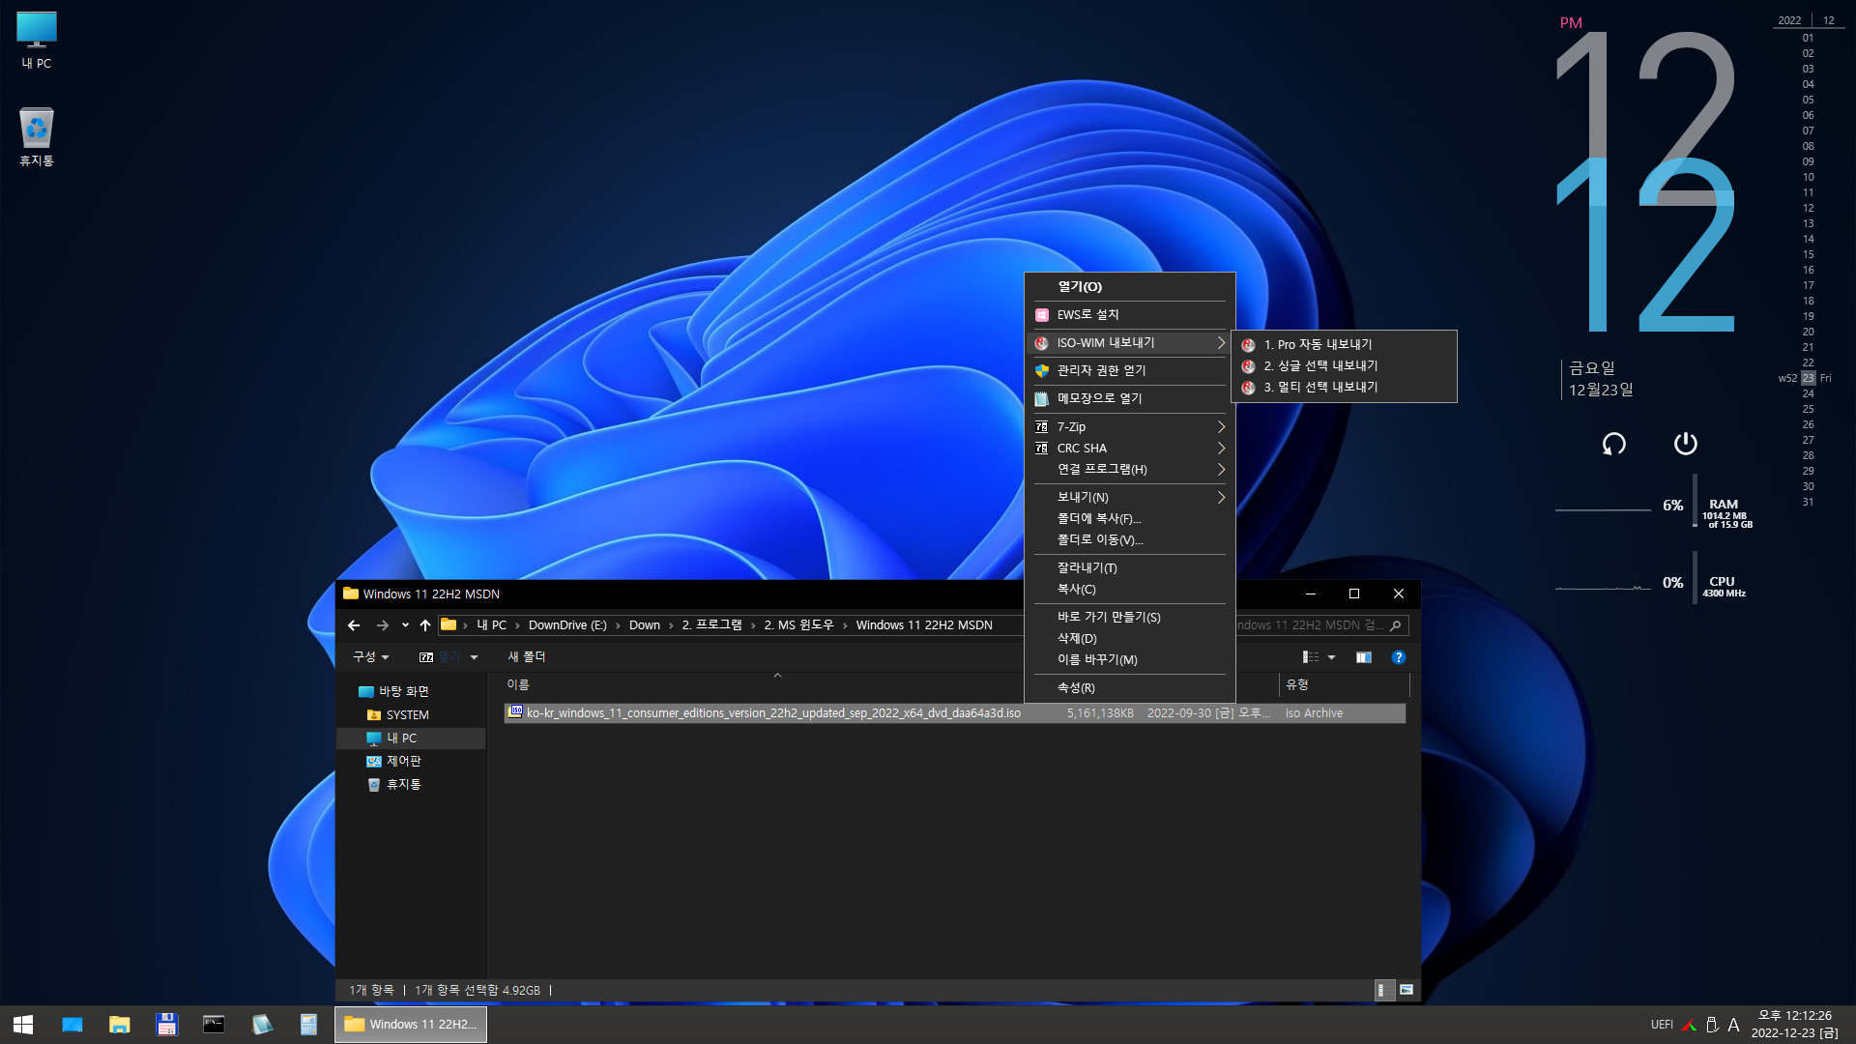Open the 내 PC desktop icon
Image resolution: width=1856 pixels, height=1044 pixels.
(37, 41)
